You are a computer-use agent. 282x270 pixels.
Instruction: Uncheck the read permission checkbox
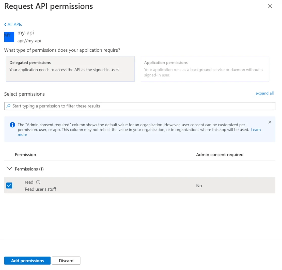pyautogui.click(x=9, y=185)
